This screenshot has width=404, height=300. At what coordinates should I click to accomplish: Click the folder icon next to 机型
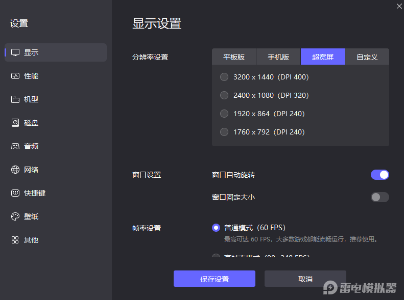(x=15, y=99)
